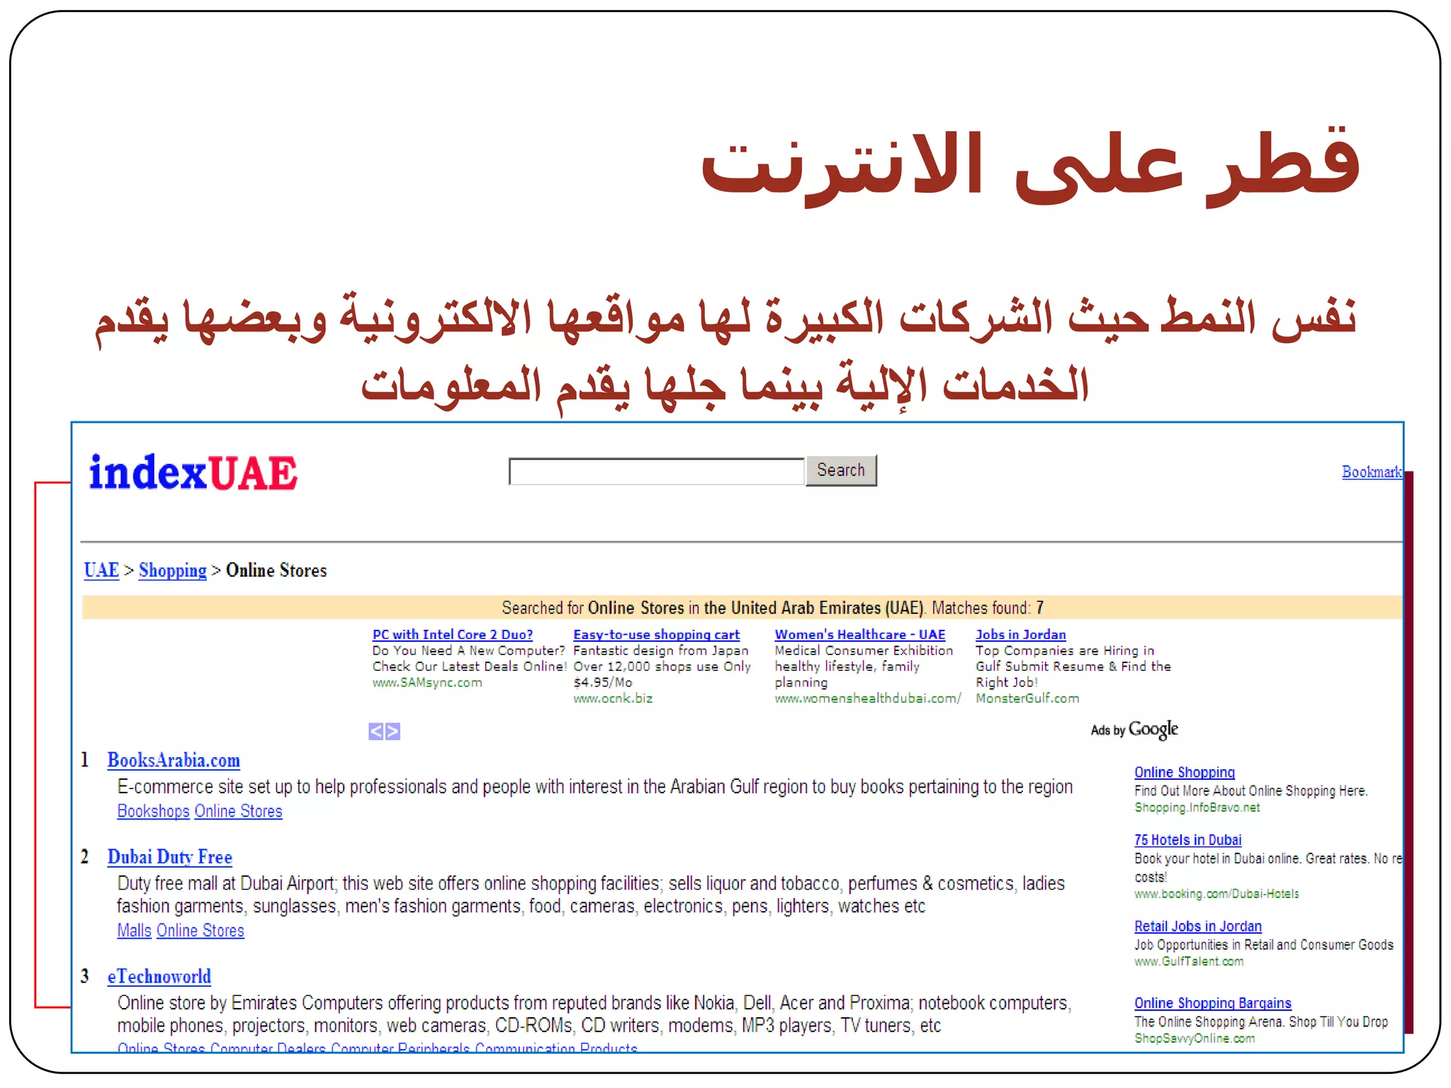Visit www.GulfTalent.com sidebar URL

(1188, 961)
